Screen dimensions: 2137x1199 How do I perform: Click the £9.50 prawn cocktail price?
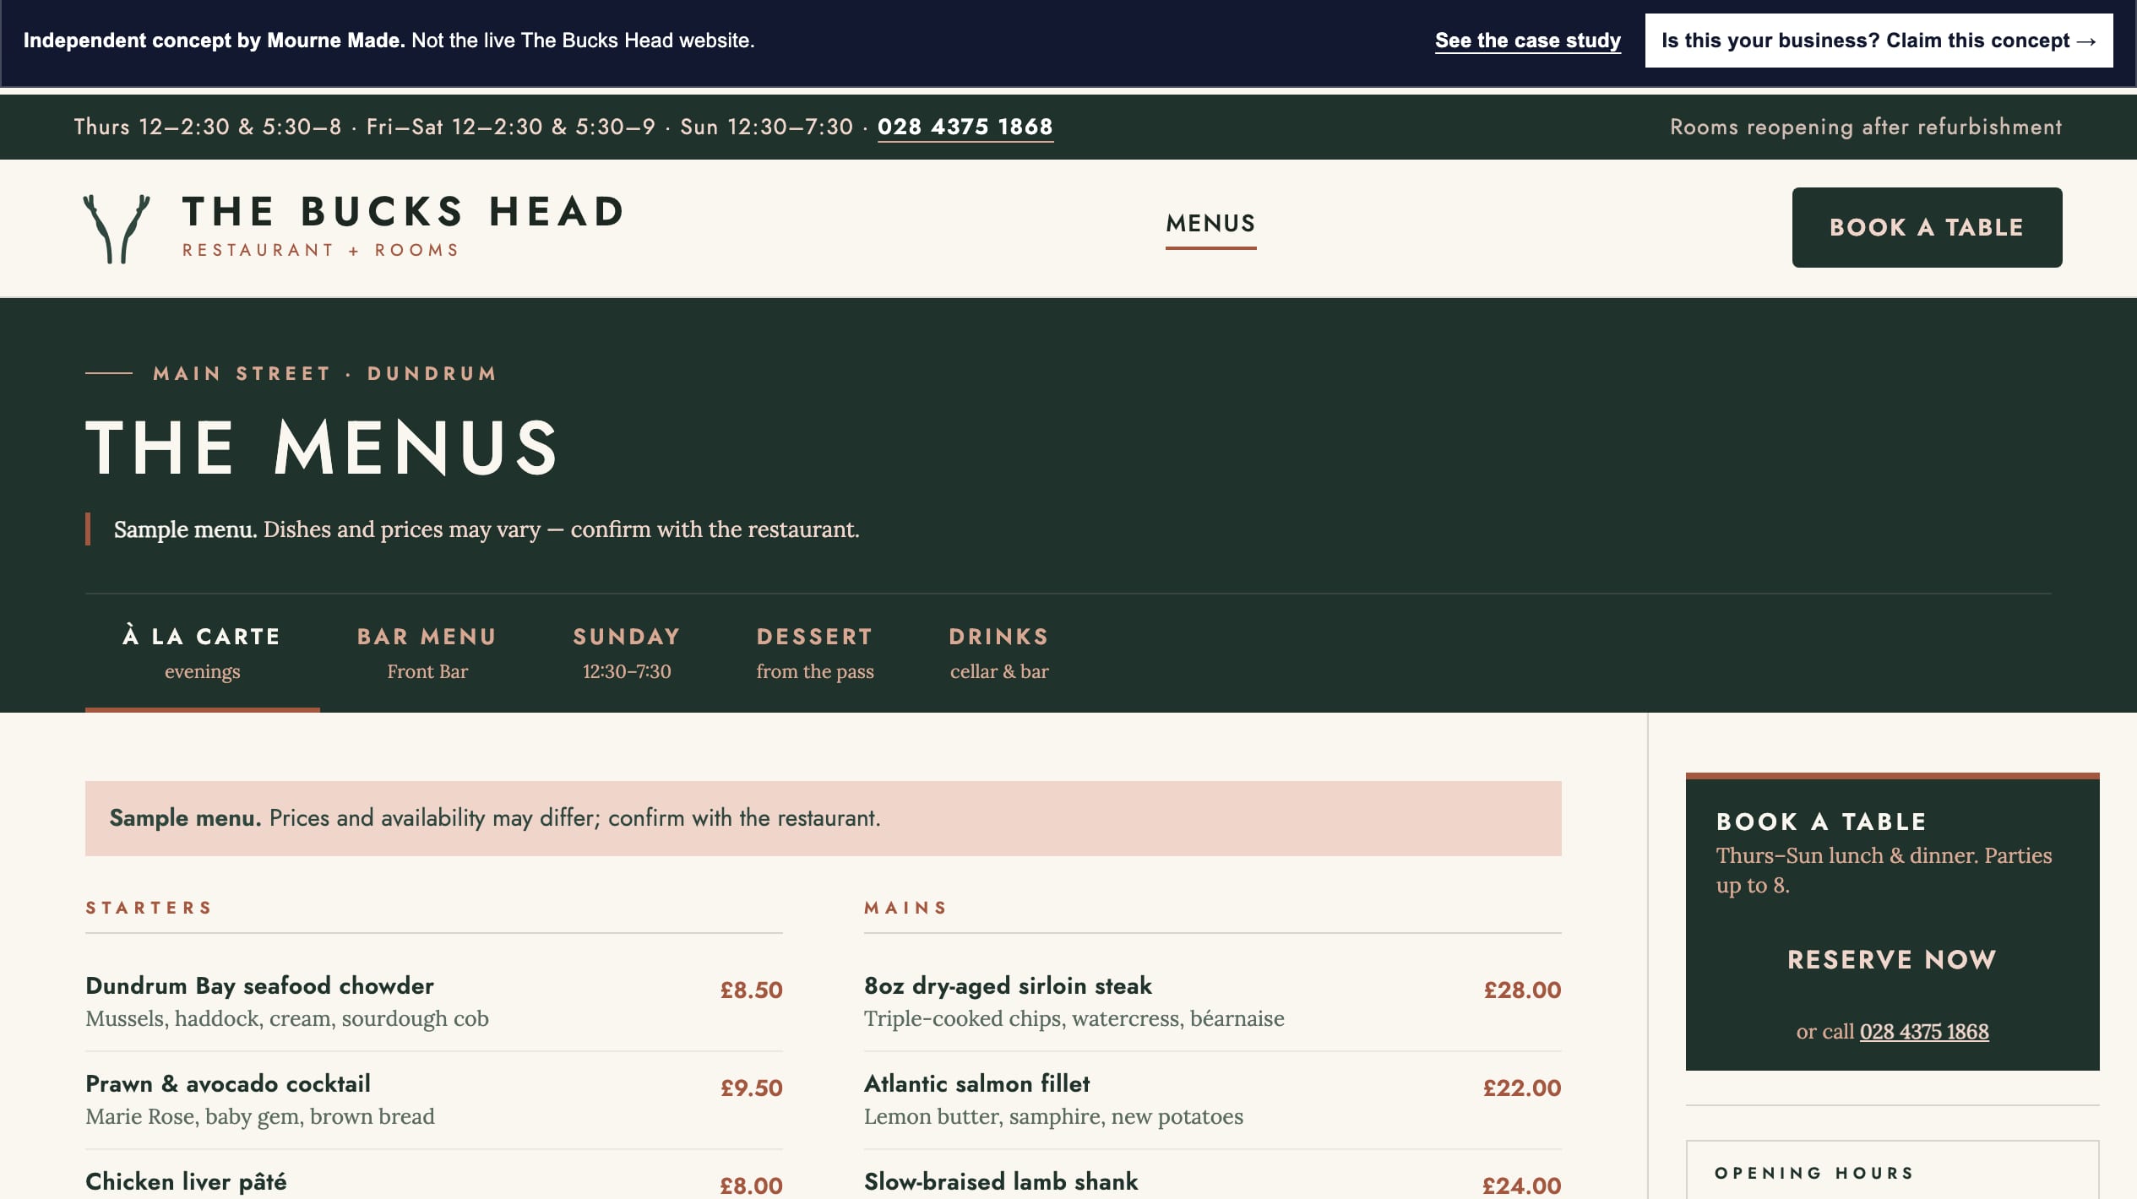pyautogui.click(x=751, y=1088)
